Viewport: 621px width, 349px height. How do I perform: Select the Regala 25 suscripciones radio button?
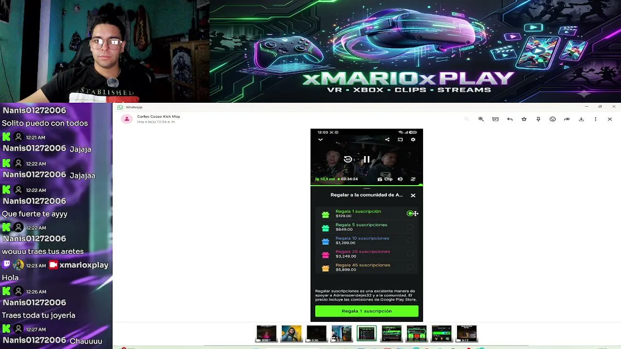click(x=410, y=254)
